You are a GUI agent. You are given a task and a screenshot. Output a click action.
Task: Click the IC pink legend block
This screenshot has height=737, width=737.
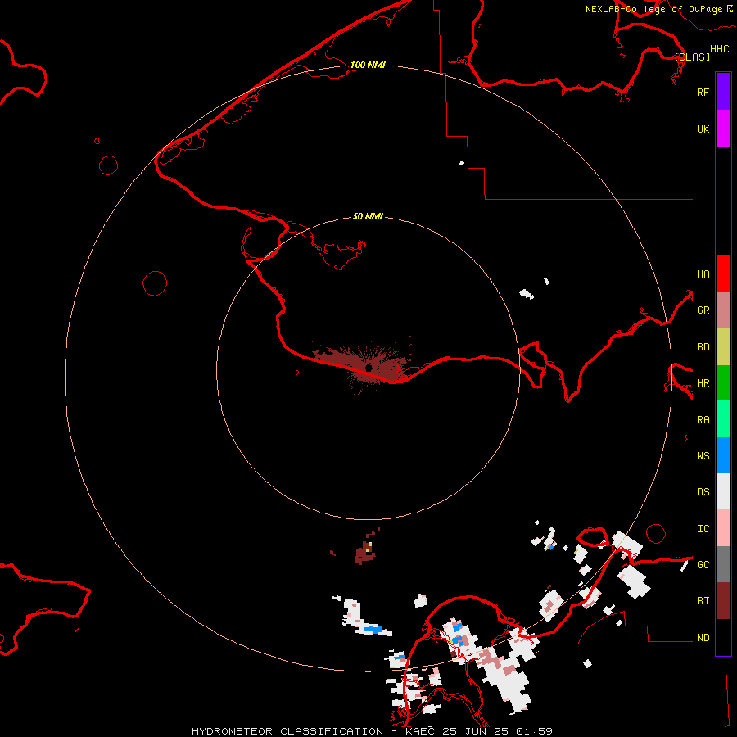click(x=723, y=528)
